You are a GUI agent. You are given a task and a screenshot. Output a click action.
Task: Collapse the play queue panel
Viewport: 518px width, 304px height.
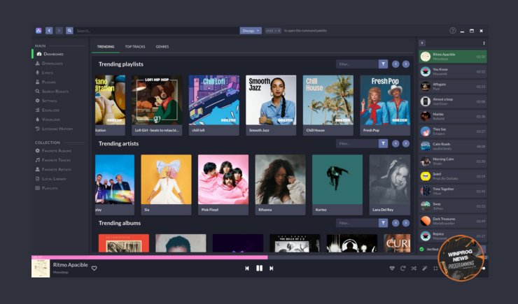422,43
